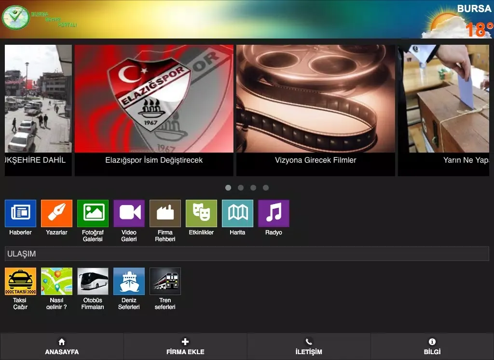This screenshot has height=360, width=494.
Task: Click the Bursa Şehir Portalı logo
Action: pos(40,18)
